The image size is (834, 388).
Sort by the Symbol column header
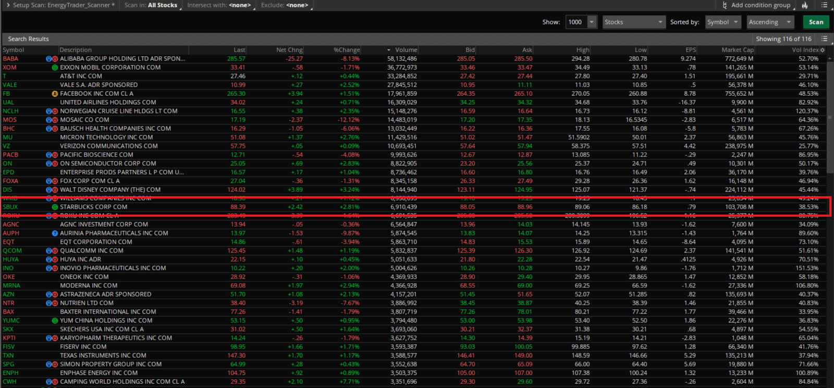(14, 50)
